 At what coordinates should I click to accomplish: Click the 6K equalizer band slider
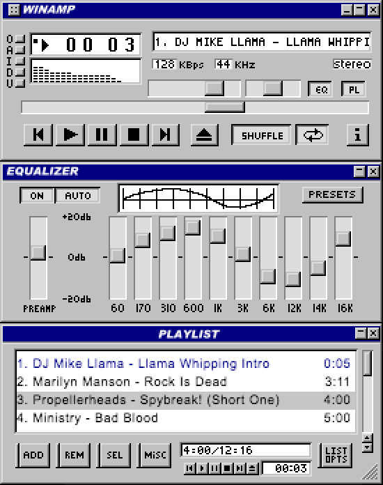click(x=268, y=277)
